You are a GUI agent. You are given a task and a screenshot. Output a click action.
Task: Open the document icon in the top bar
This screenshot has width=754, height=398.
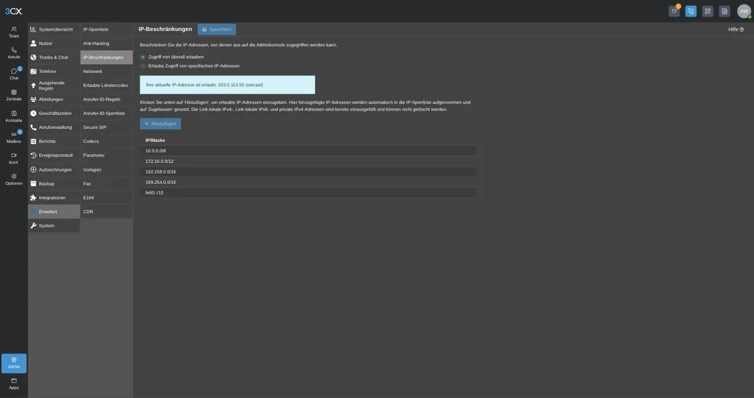pos(724,11)
